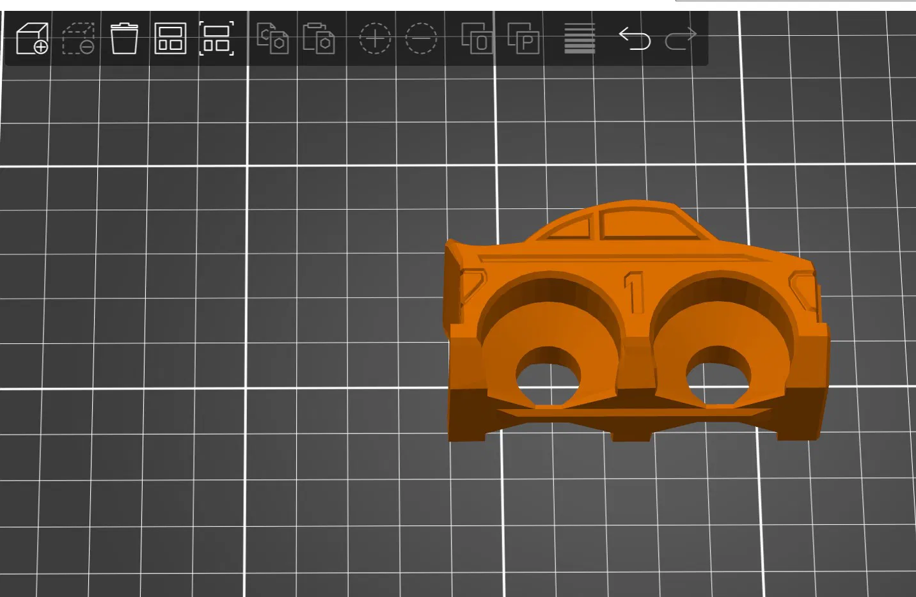This screenshot has height=597, width=916.
Task: Redo the last undone action
Action: click(681, 38)
